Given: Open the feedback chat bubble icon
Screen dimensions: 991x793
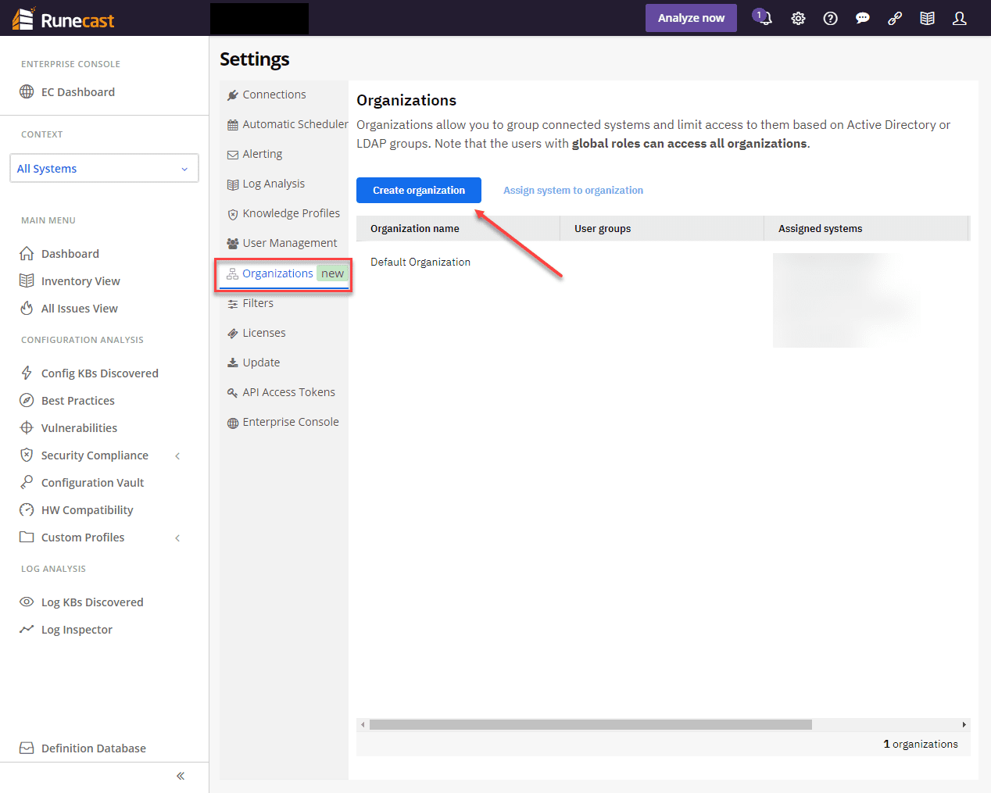Looking at the screenshot, I should (x=863, y=18).
